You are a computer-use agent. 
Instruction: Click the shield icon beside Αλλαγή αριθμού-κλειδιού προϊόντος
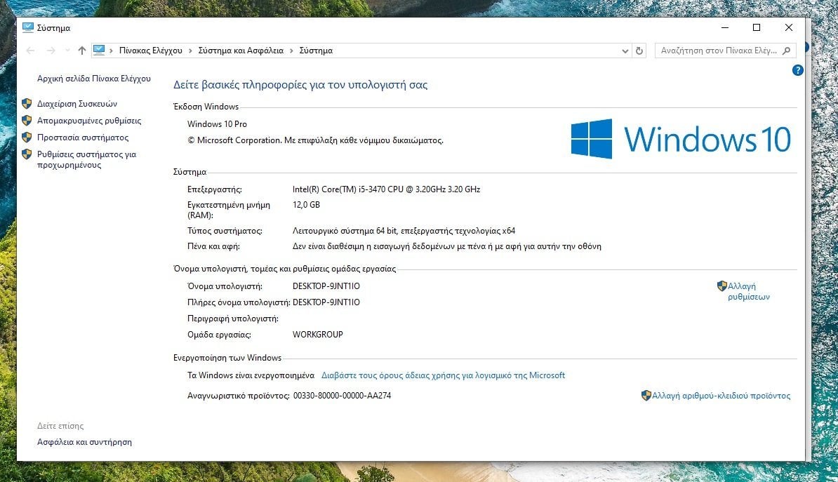coord(646,396)
